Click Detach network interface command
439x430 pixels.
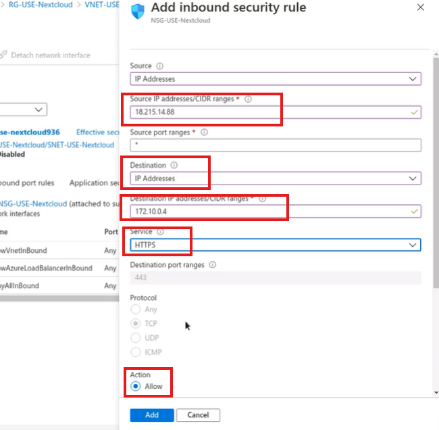51,55
